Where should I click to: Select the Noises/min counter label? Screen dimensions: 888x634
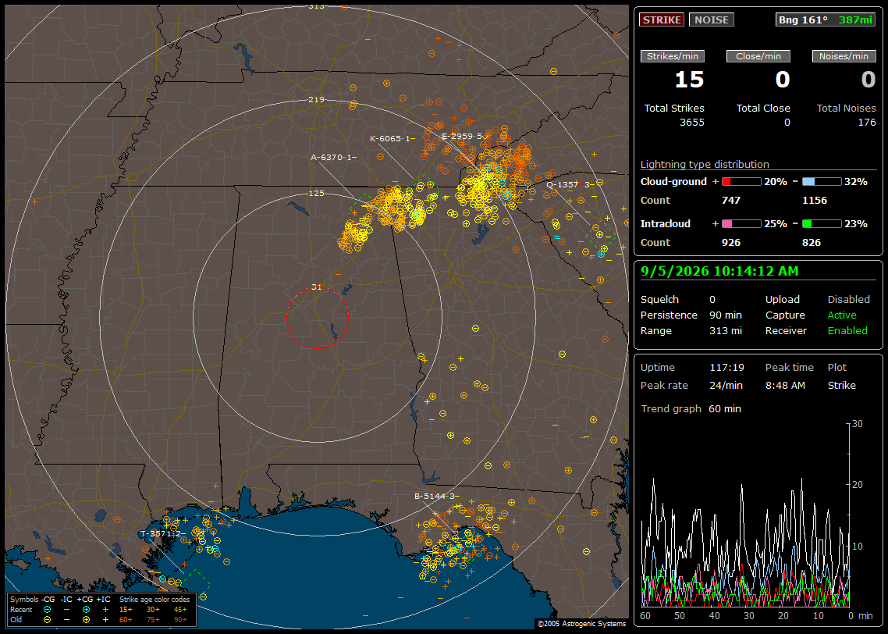click(844, 56)
